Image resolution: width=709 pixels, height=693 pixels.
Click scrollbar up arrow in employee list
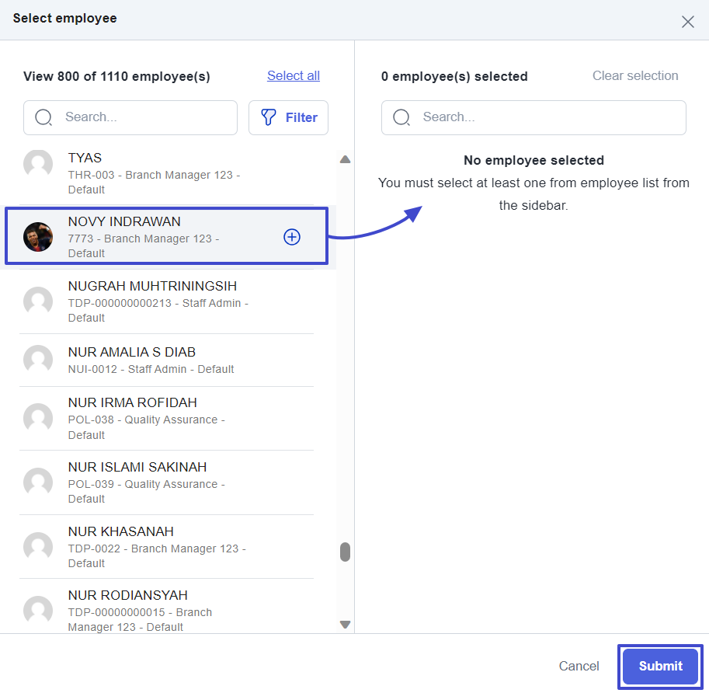pos(346,159)
